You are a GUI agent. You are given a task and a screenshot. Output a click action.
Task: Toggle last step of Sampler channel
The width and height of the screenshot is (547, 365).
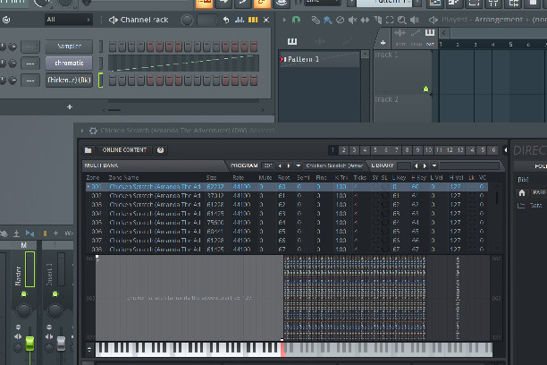tap(254, 47)
